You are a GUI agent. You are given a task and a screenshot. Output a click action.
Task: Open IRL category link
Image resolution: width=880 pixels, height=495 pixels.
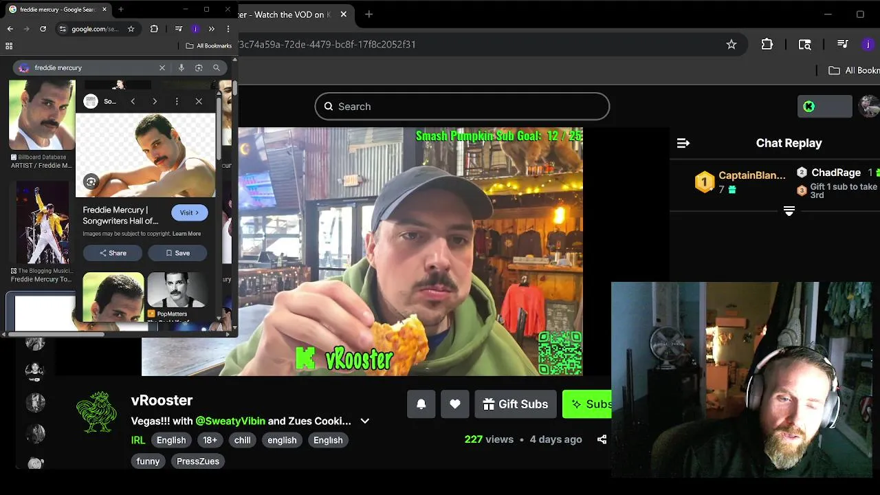coord(138,440)
